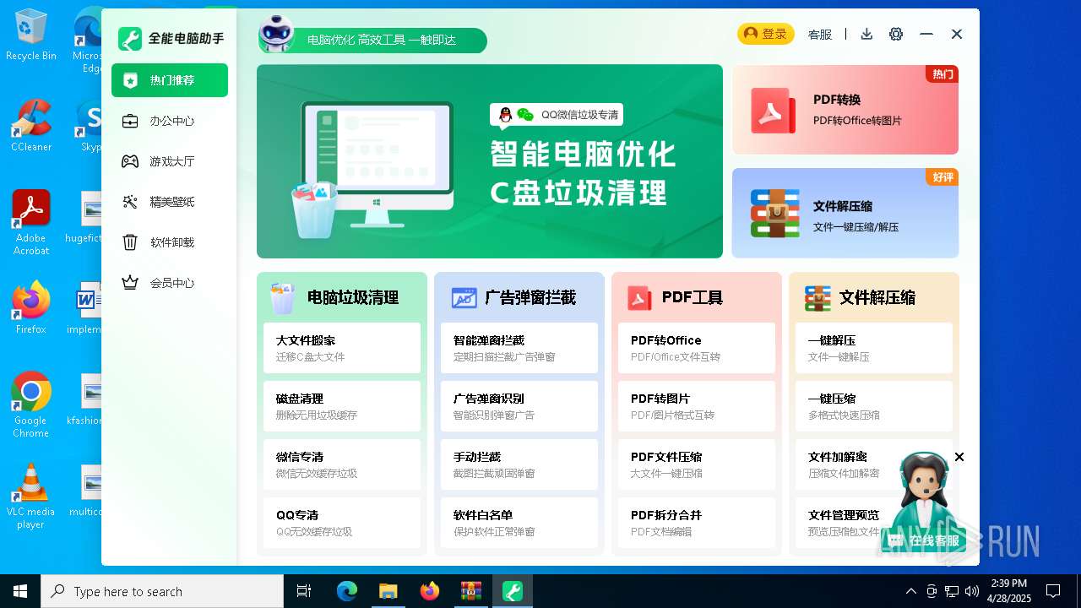Click QQ微信垃圾专清 tag on banner
1081x608 pixels.
coord(557,115)
